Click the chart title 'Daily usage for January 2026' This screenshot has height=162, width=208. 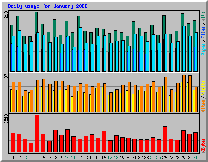click(x=48, y=6)
